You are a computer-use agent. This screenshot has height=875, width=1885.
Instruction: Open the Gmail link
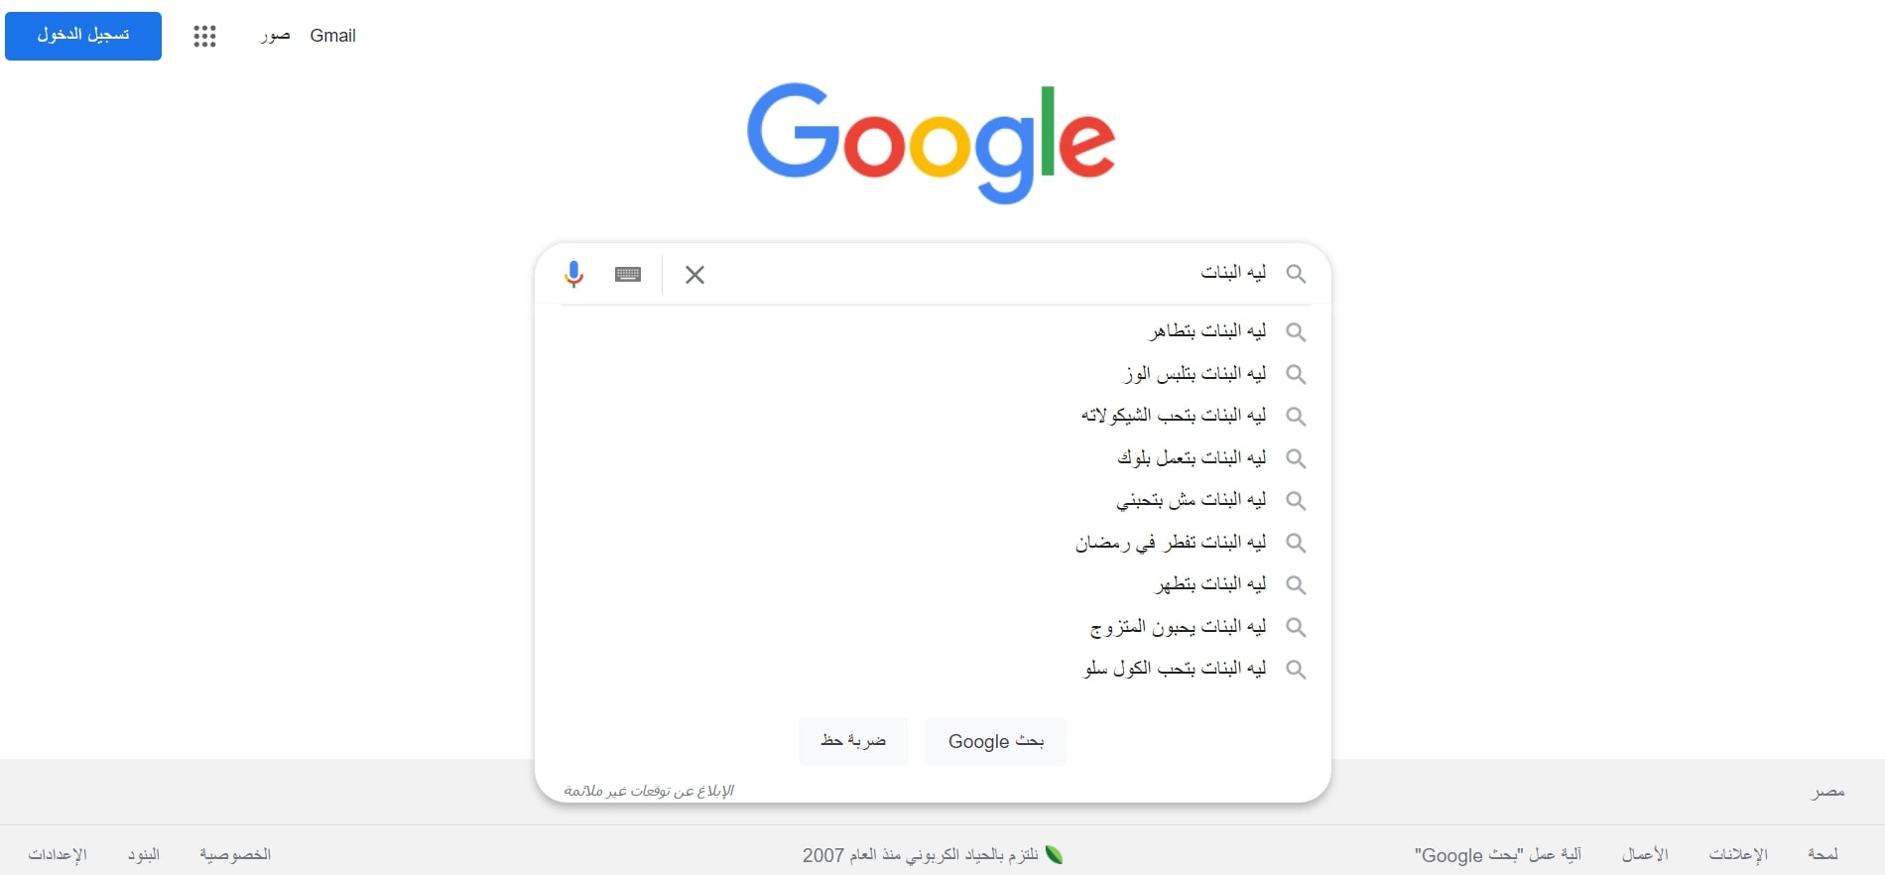[332, 36]
